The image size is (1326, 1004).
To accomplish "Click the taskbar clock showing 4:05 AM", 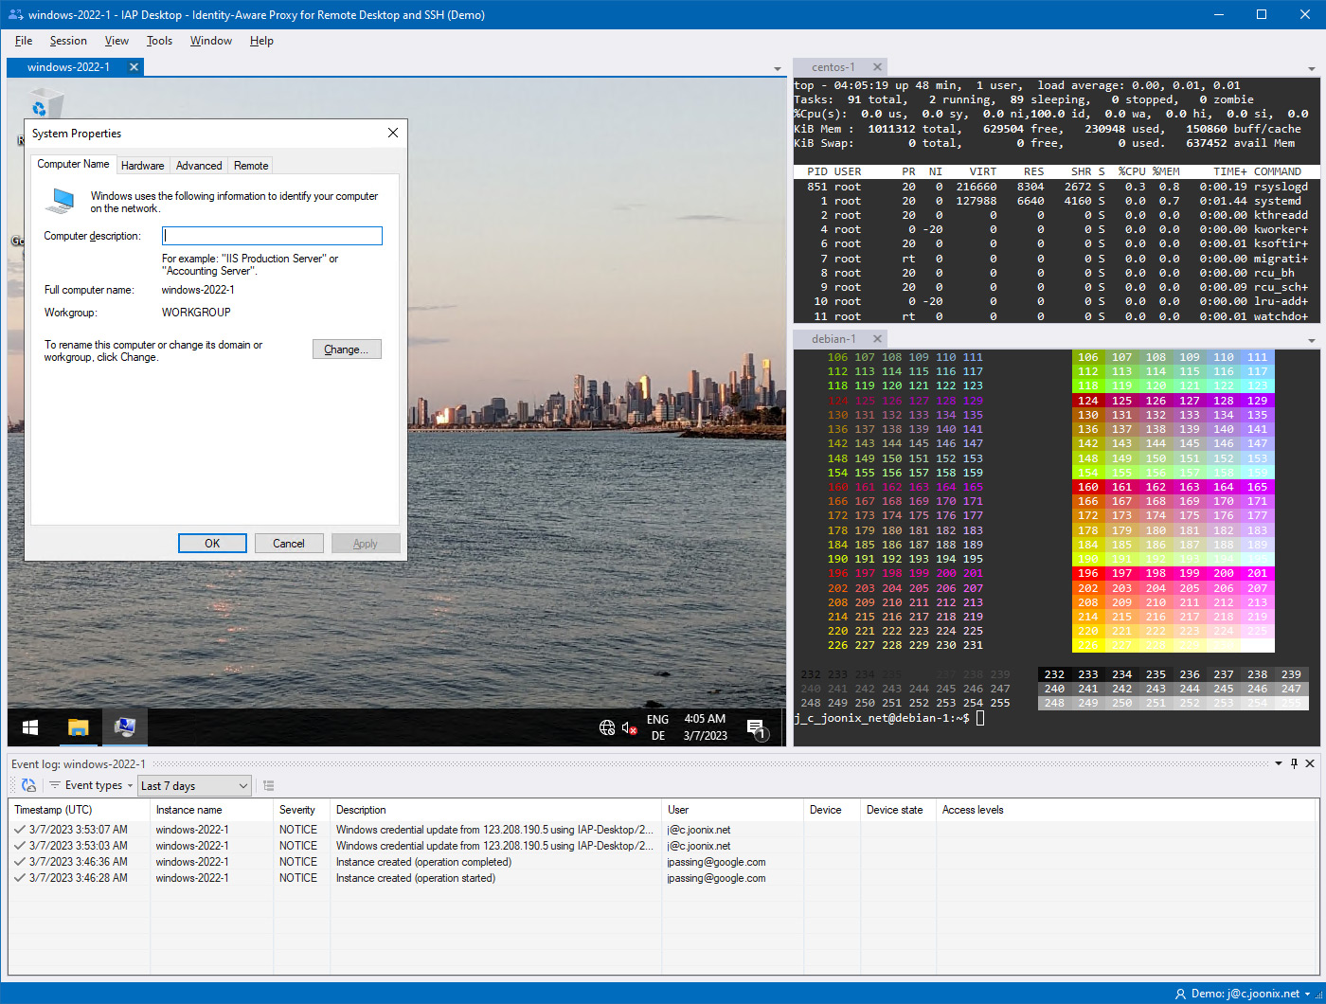I will click(706, 727).
